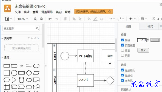Select the PC下载网 box on canvas
This screenshot has height=92, width=162.
pyautogui.click(x=85, y=56)
